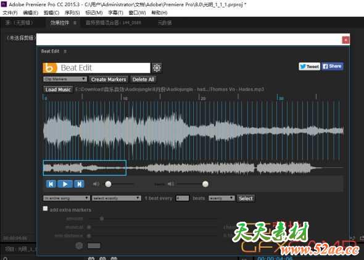Click the main beat waveform display

tap(193, 130)
